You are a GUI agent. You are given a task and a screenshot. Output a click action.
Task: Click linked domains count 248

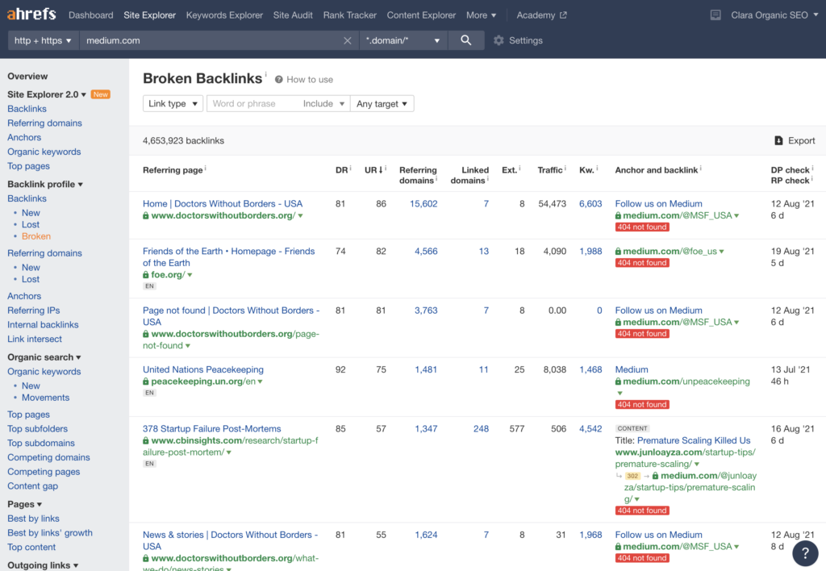[x=481, y=429]
